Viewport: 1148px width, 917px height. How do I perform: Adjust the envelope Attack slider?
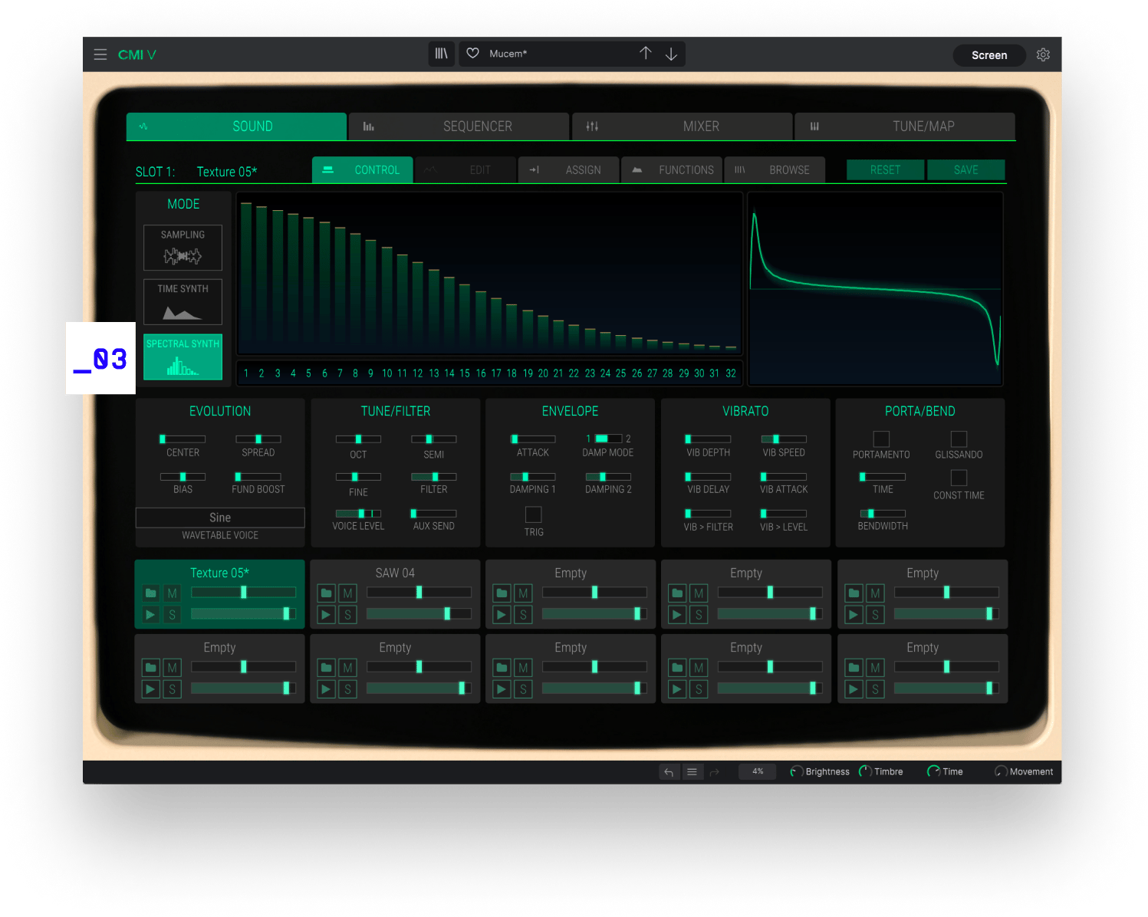[x=533, y=439]
